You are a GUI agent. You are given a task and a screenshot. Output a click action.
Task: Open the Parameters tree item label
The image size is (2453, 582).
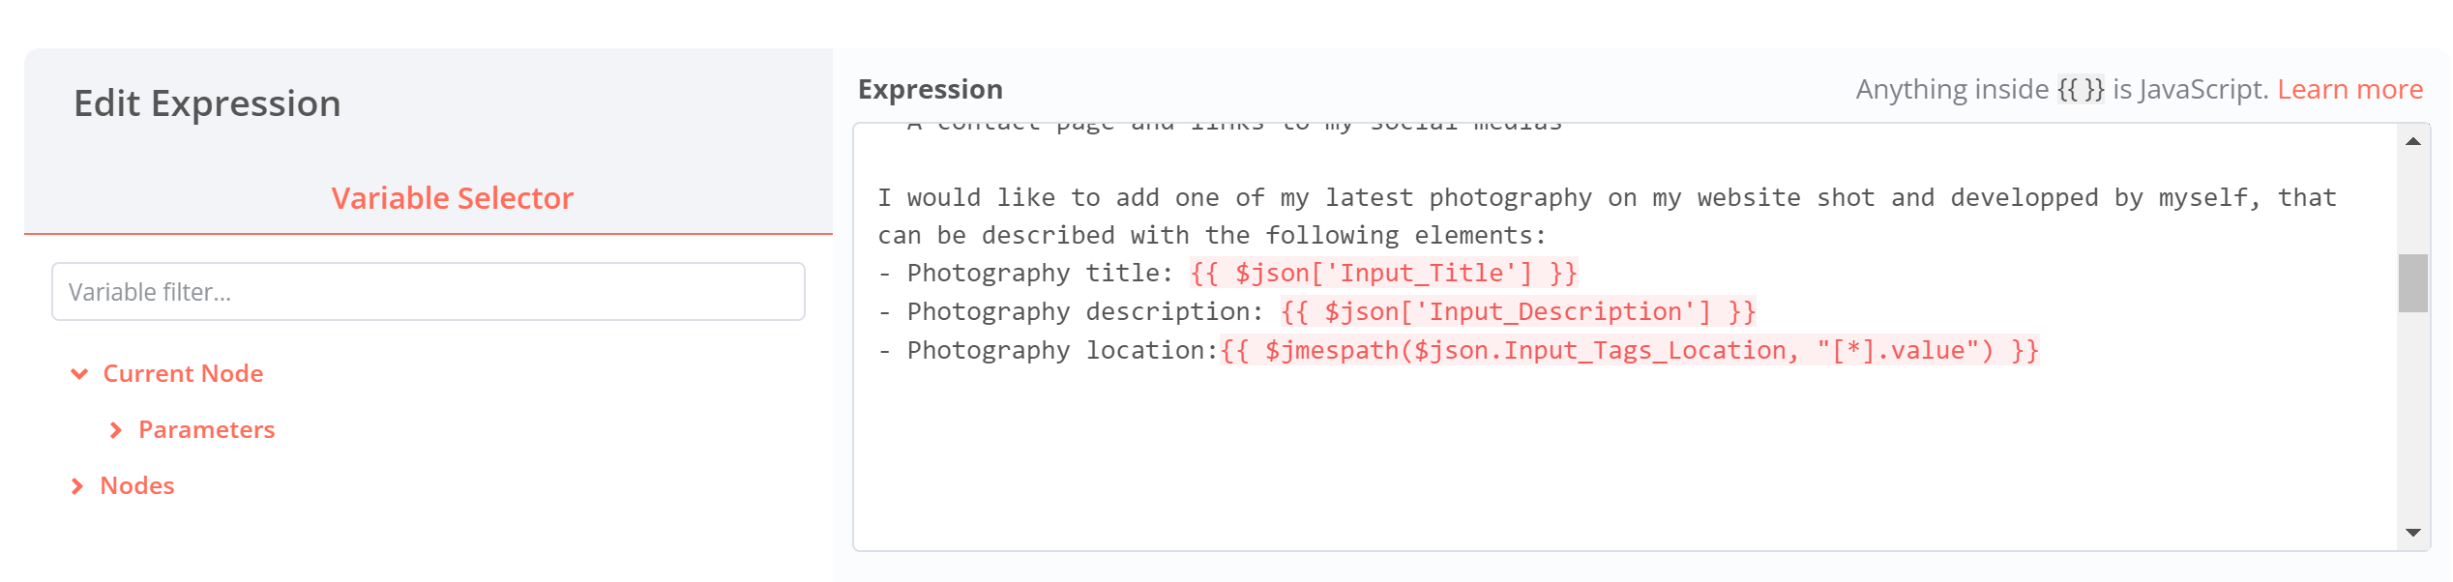coord(206,430)
